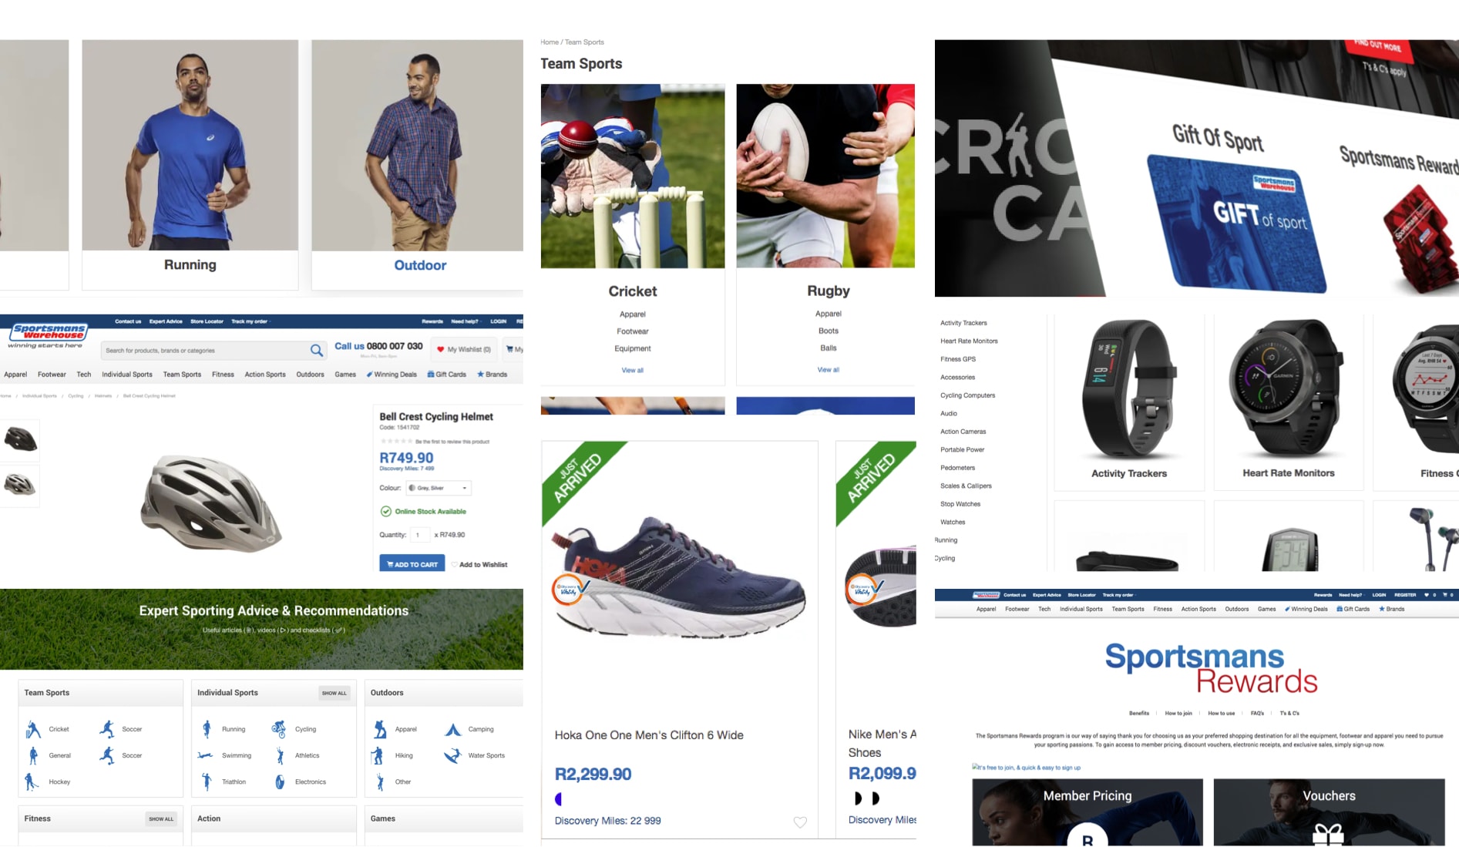The height and width of the screenshot is (847, 1459).
Task: Click the Hockey player icon
Action: click(32, 781)
